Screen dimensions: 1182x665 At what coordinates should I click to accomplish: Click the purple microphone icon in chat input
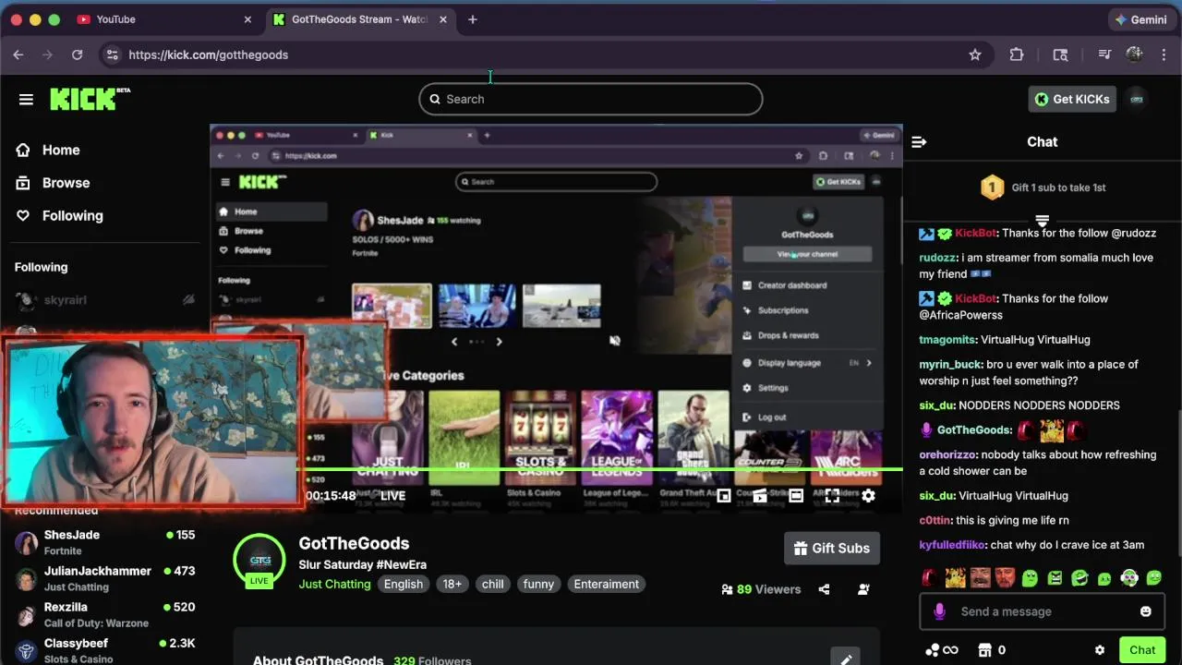939,611
